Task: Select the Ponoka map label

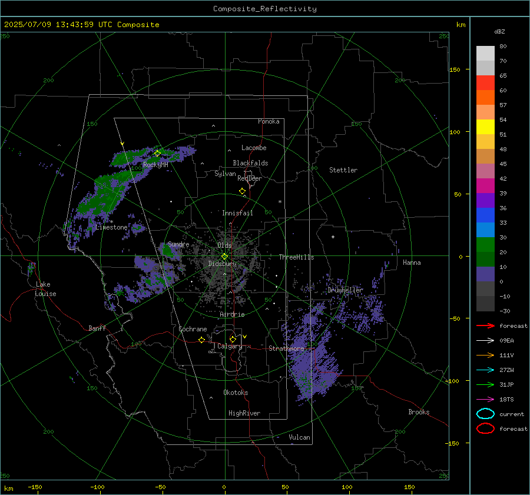Action: 269,121
